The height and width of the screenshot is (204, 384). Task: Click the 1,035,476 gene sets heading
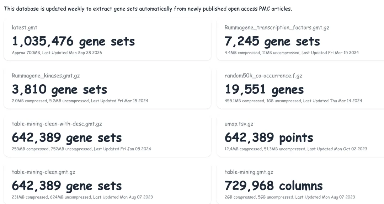[x=73, y=41]
